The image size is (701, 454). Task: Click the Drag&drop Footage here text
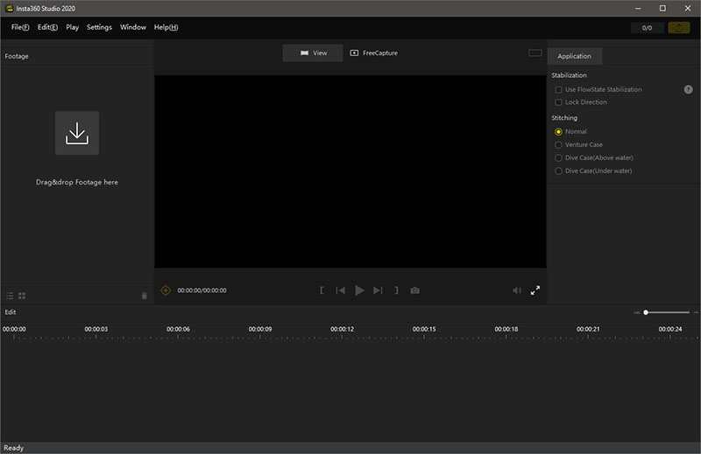click(x=77, y=182)
